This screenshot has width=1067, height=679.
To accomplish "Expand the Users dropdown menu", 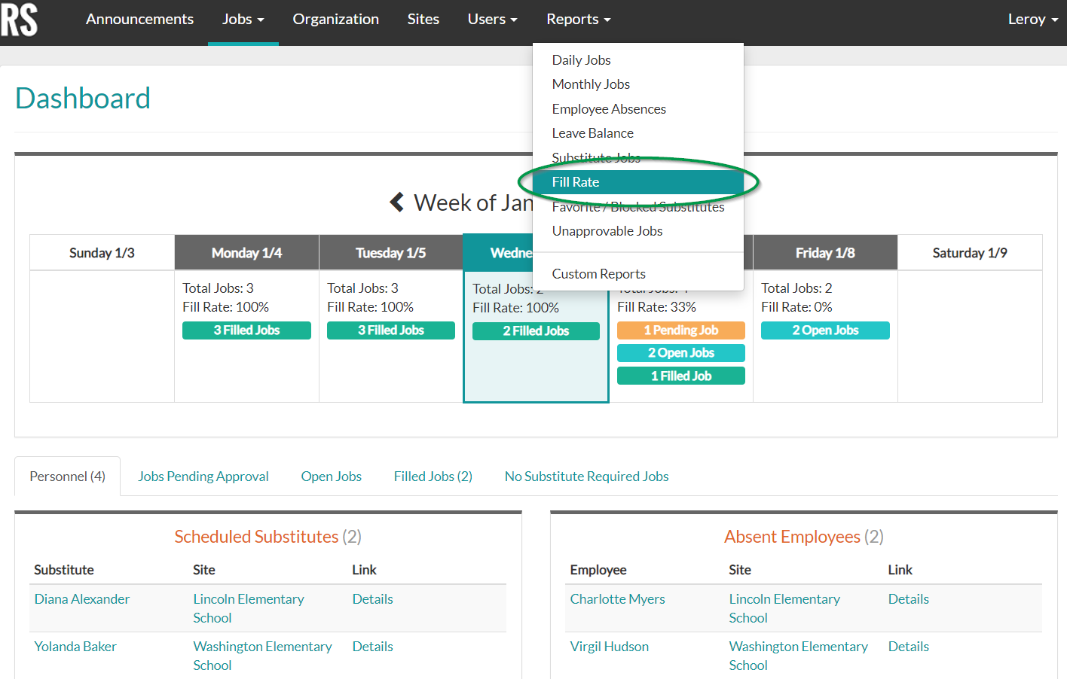I will tap(492, 20).
